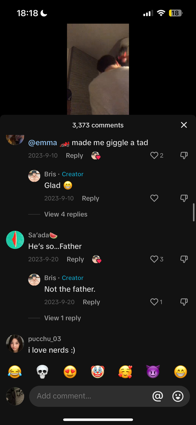Insert the clown face emoji

(98, 372)
